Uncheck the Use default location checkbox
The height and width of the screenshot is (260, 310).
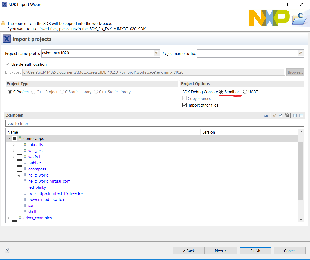(7, 64)
